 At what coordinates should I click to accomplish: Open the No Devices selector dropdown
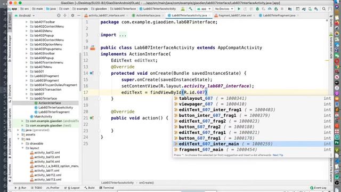coord(224,9)
